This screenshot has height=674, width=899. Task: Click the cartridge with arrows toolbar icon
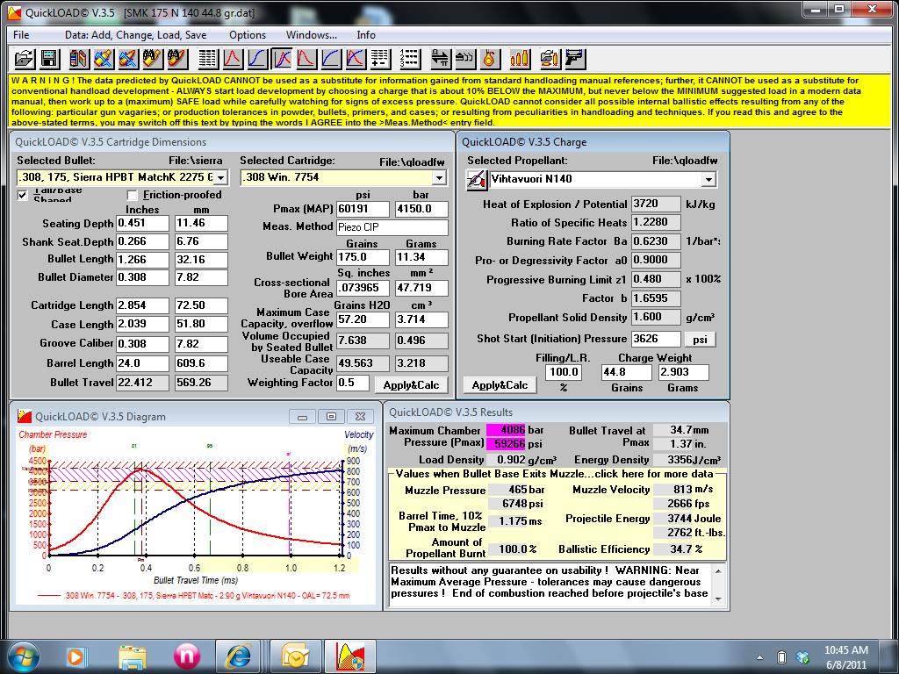click(x=464, y=59)
